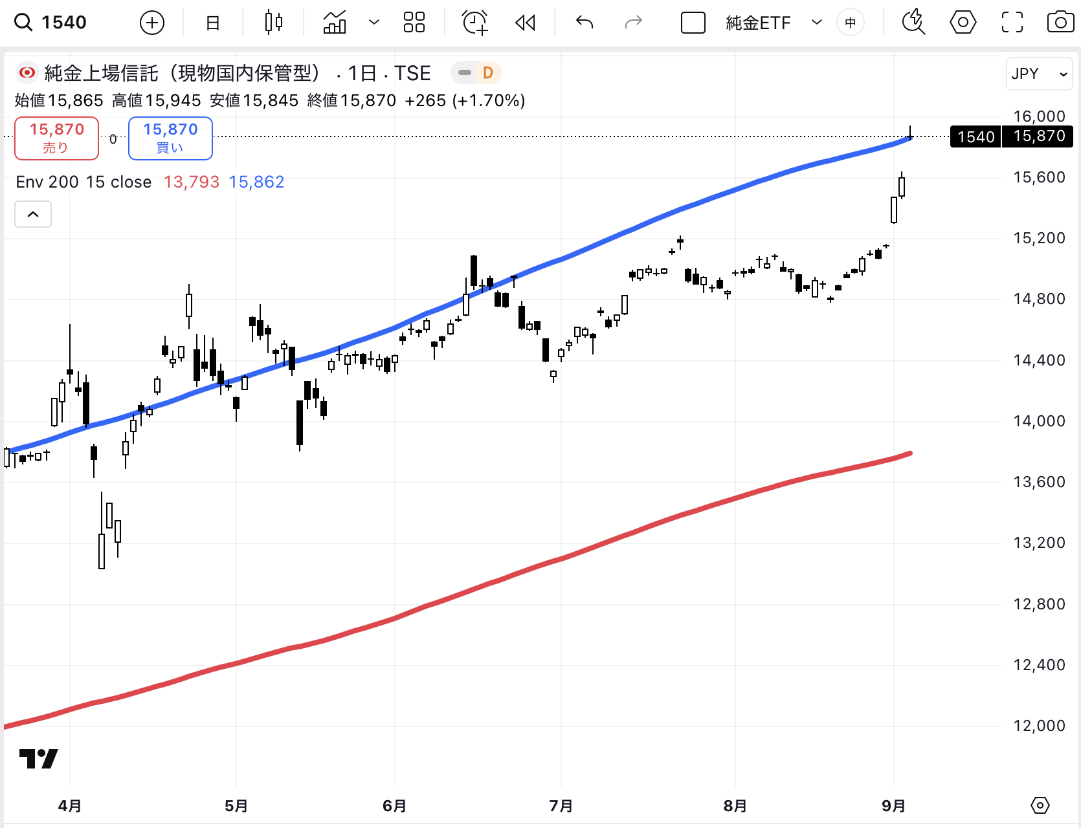Screen dimensions: 1081x828
Task: Click the 高値15,945 high value
Action: [x=157, y=101]
